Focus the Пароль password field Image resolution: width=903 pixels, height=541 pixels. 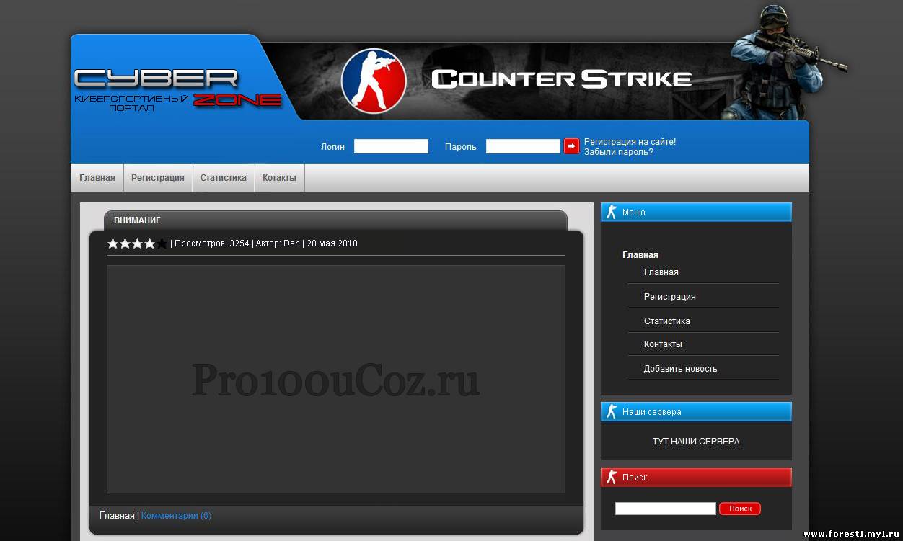[x=523, y=146]
